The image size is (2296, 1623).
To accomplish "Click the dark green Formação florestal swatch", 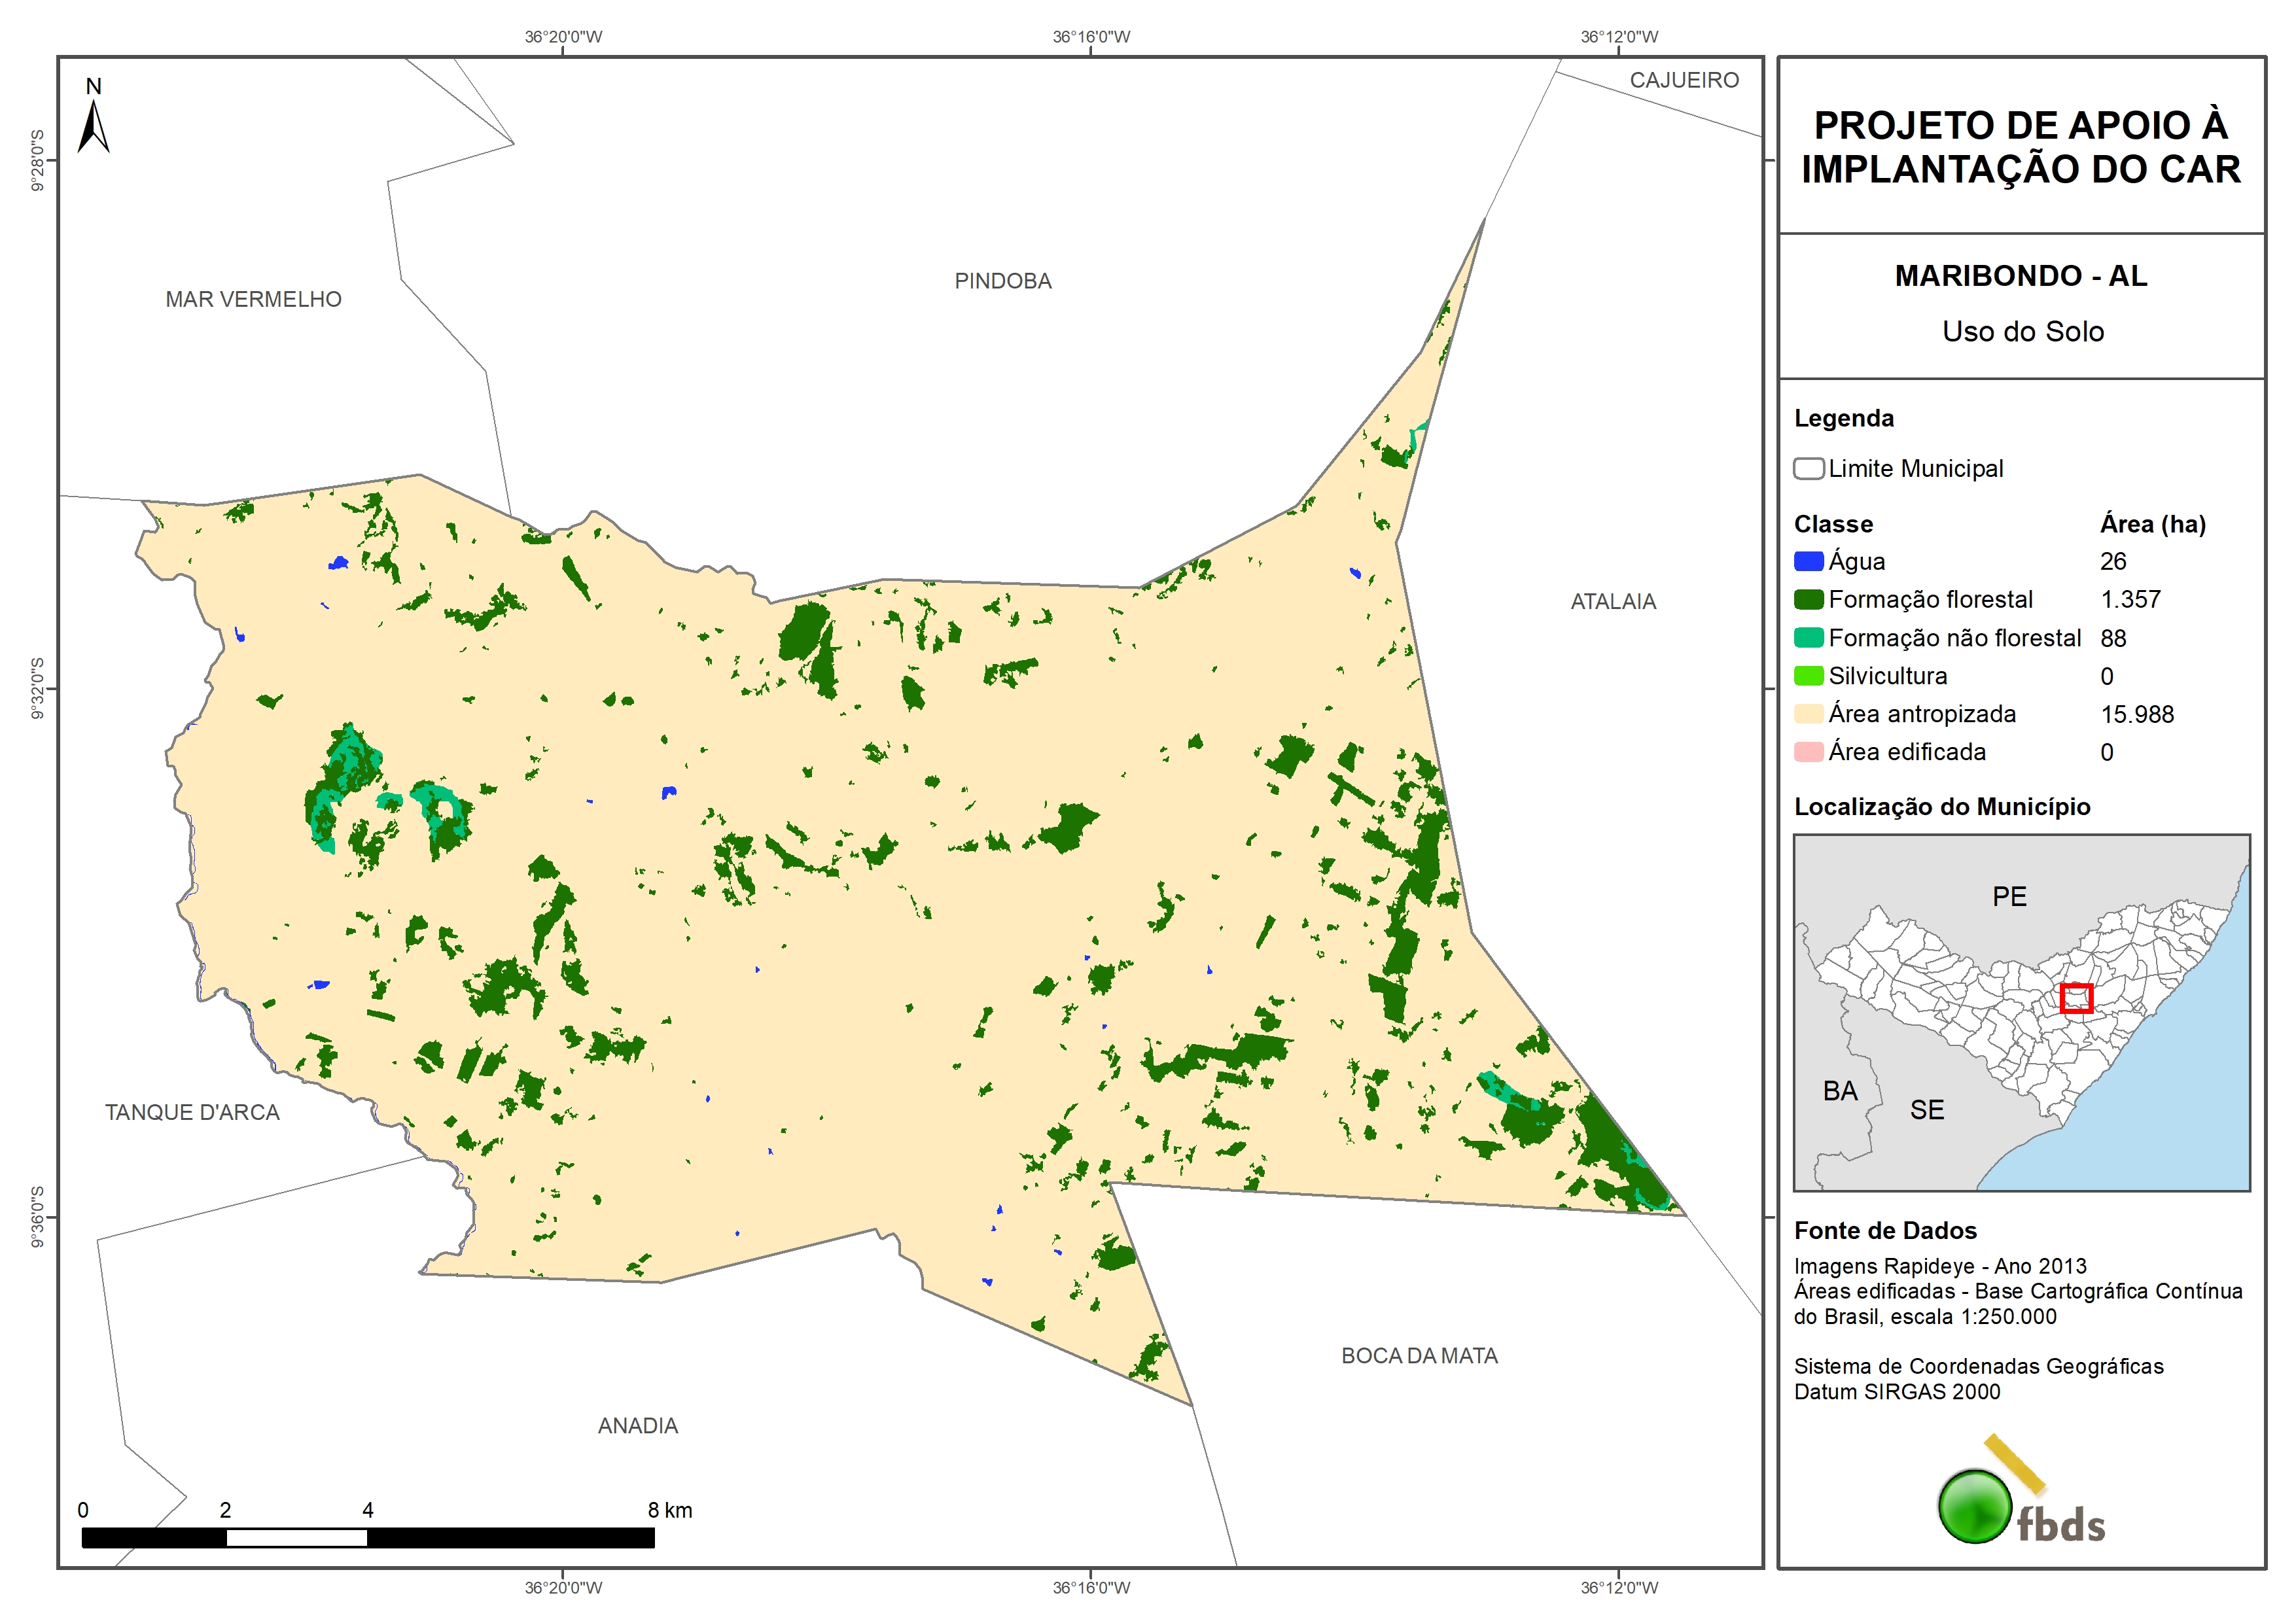I will 1808,599.
